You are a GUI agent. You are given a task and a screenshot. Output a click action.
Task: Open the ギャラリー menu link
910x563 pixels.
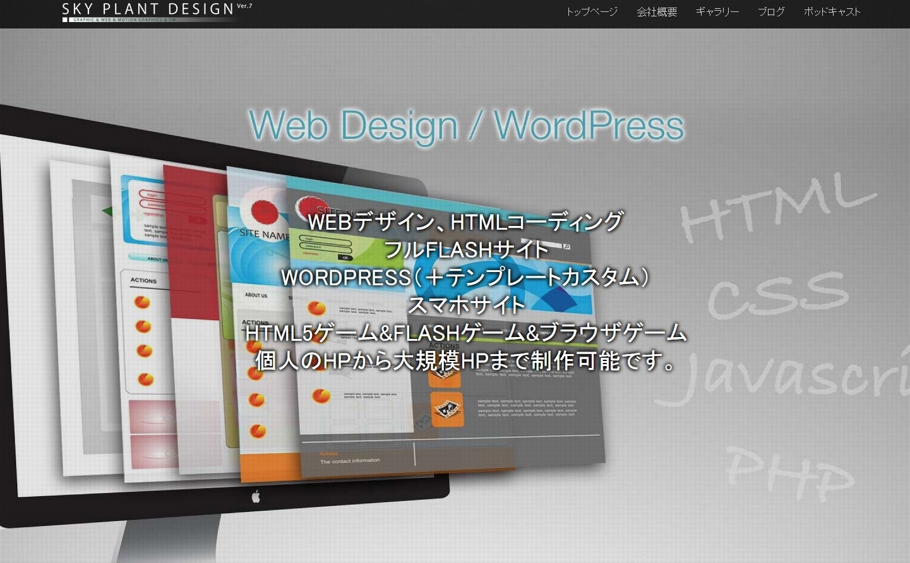click(717, 11)
